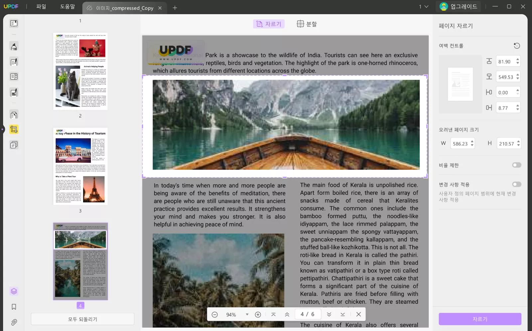Click the 여백 컨트롤 heading
Viewport: 532px width, 331px height.
(x=451, y=46)
